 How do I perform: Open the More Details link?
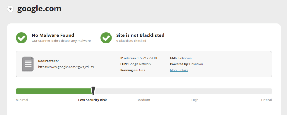(x=179, y=70)
